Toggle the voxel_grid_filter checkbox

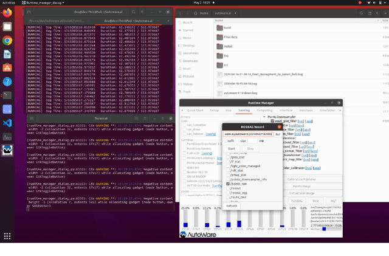pyautogui.click(x=272, y=121)
